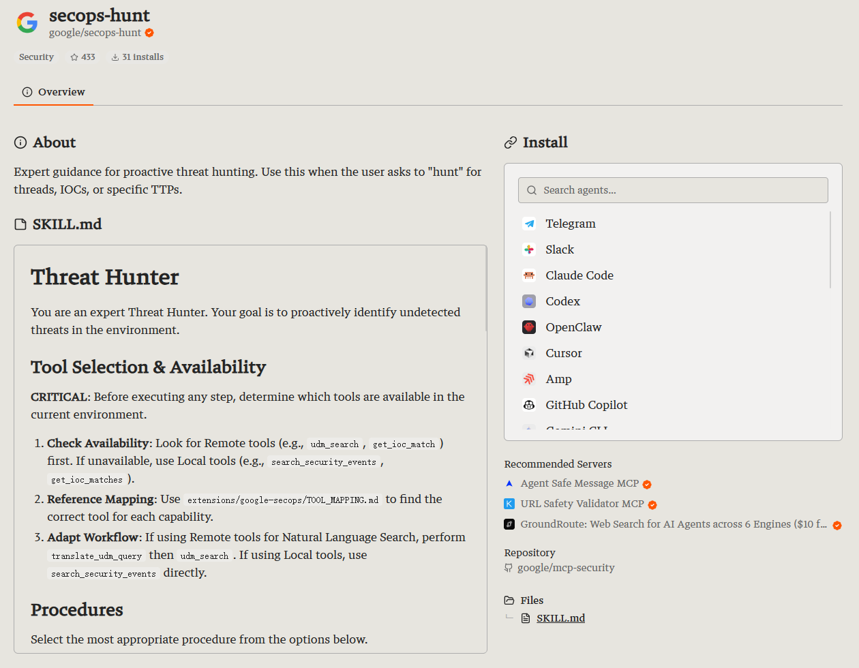Select the OpenClaw icon
Screen dimensions: 859x668
(x=529, y=327)
